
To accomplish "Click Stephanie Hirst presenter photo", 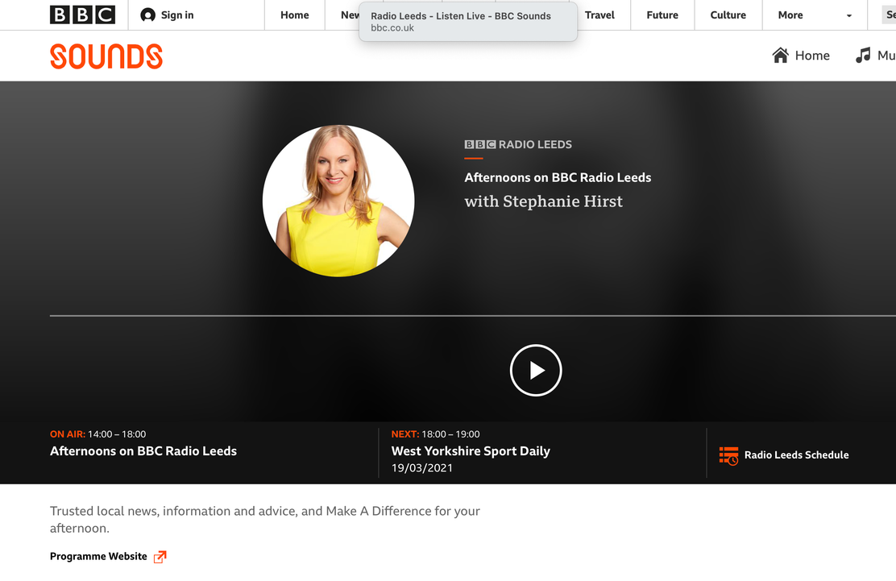I will [x=338, y=201].
